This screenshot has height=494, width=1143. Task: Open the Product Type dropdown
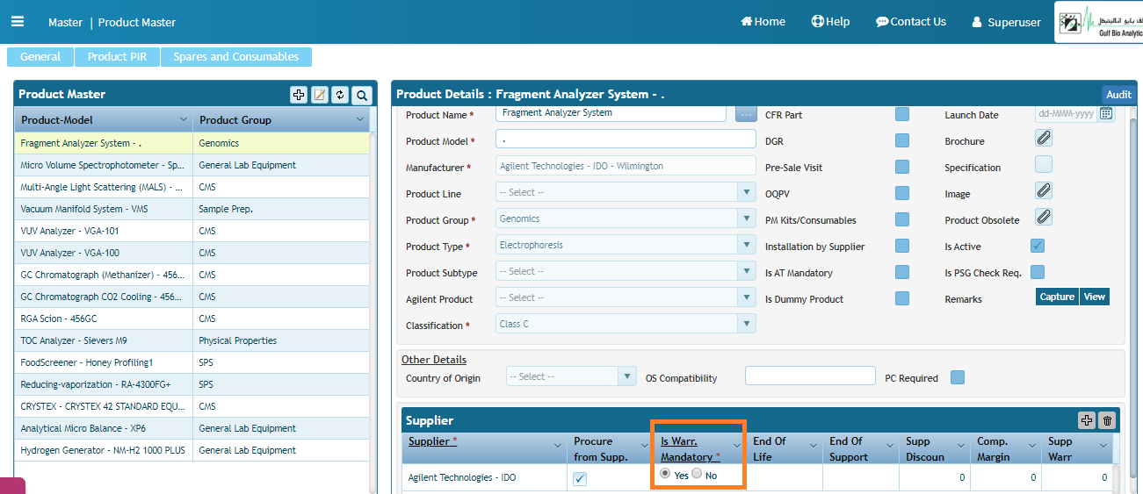coord(747,245)
